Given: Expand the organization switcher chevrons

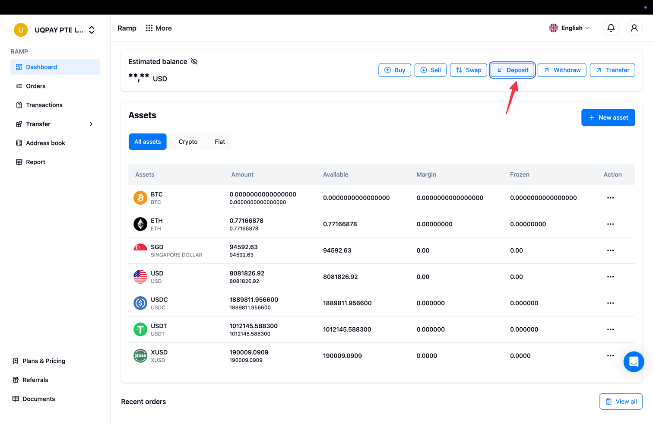Looking at the screenshot, I should tap(92, 30).
